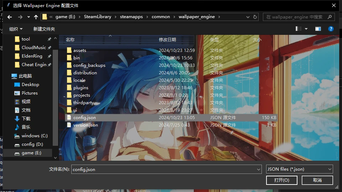Image resolution: width=342 pixels, height=192 pixels.
Task: Click the search magnifier icon
Action: [330, 17]
